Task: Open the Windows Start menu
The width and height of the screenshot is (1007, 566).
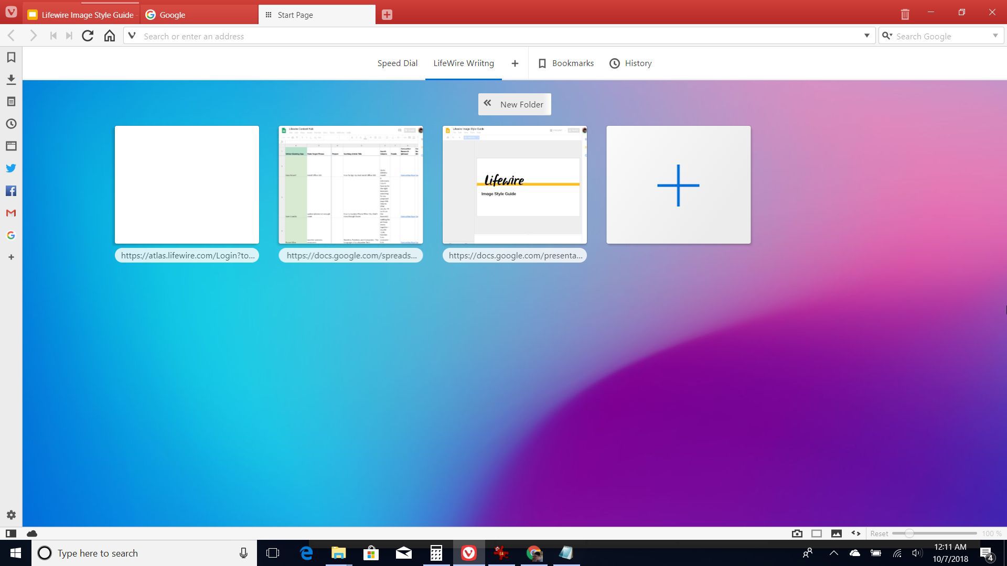Action: pos(15,553)
